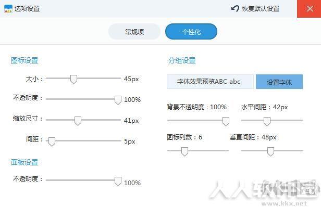This screenshot has height=207, width=321.
Task: Click the 水平间距 slider handle
Action: click(x=267, y=121)
